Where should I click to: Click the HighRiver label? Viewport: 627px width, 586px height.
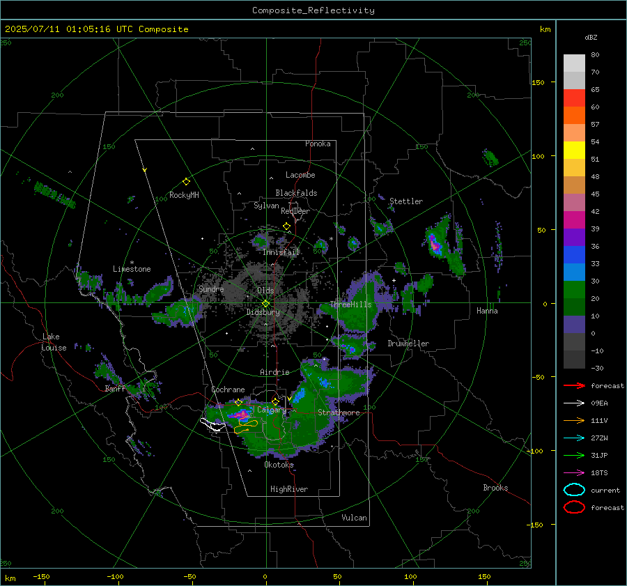[x=289, y=489]
